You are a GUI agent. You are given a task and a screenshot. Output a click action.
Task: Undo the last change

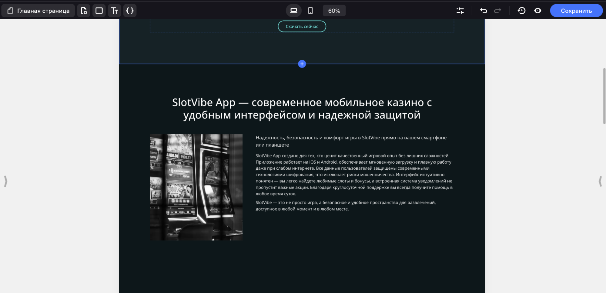pyautogui.click(x=484, y=11)
